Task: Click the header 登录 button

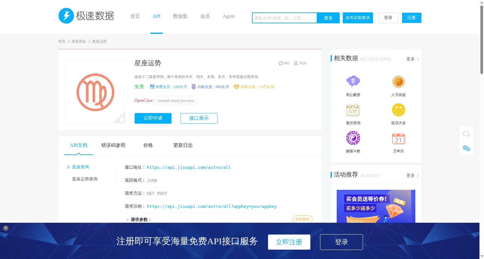Action: click(x=388, y=18)
